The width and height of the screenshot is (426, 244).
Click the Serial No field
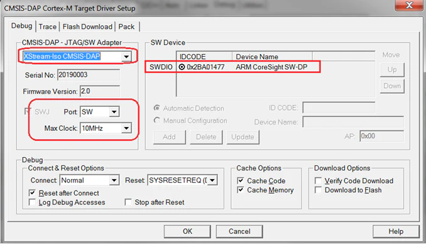[x=89, y=75]
